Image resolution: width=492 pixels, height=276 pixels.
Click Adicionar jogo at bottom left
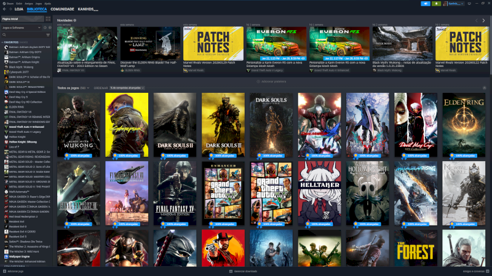pos(15,270)
